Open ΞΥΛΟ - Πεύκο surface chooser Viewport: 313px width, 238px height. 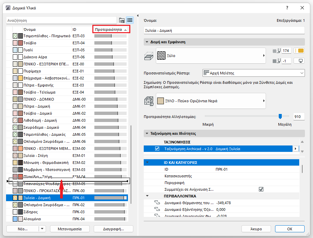pyautogui.click(x=211, y=101)
